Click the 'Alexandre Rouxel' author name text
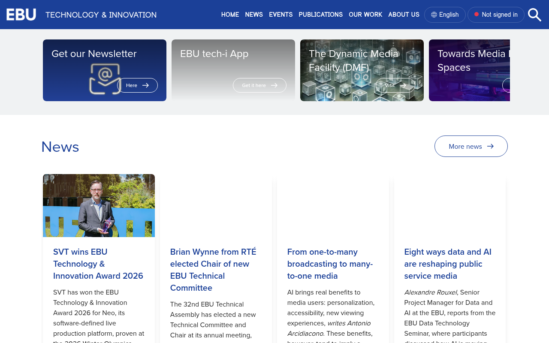549x343 pixels. (x=431, y=292)
